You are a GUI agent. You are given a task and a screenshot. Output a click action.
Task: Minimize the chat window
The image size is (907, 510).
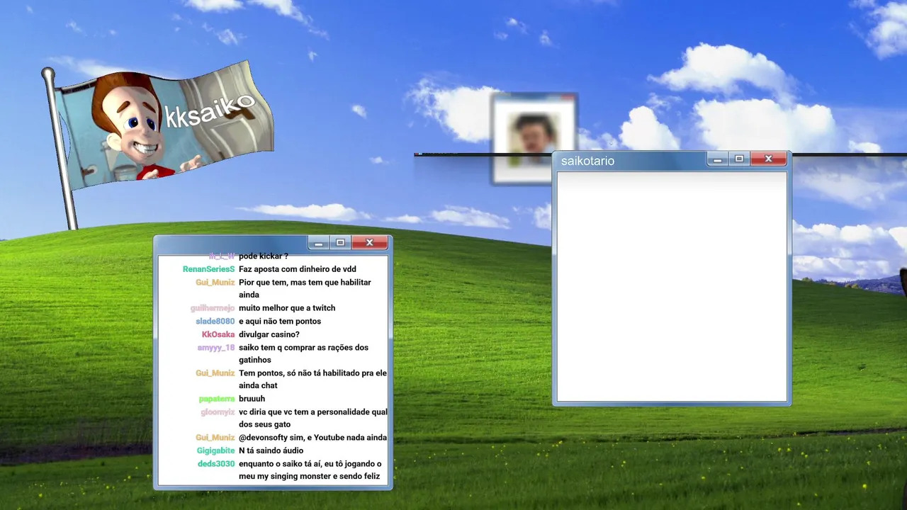tap(319, 243)
